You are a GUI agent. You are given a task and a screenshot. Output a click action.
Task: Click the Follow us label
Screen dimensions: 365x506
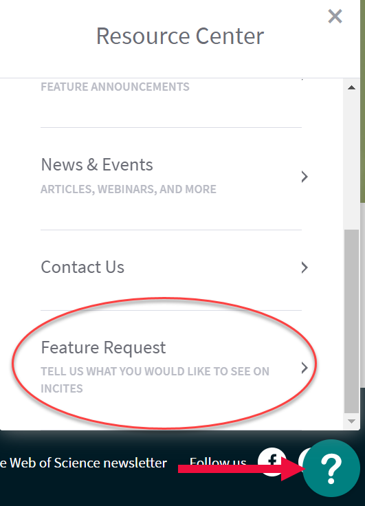click(218, 462)
